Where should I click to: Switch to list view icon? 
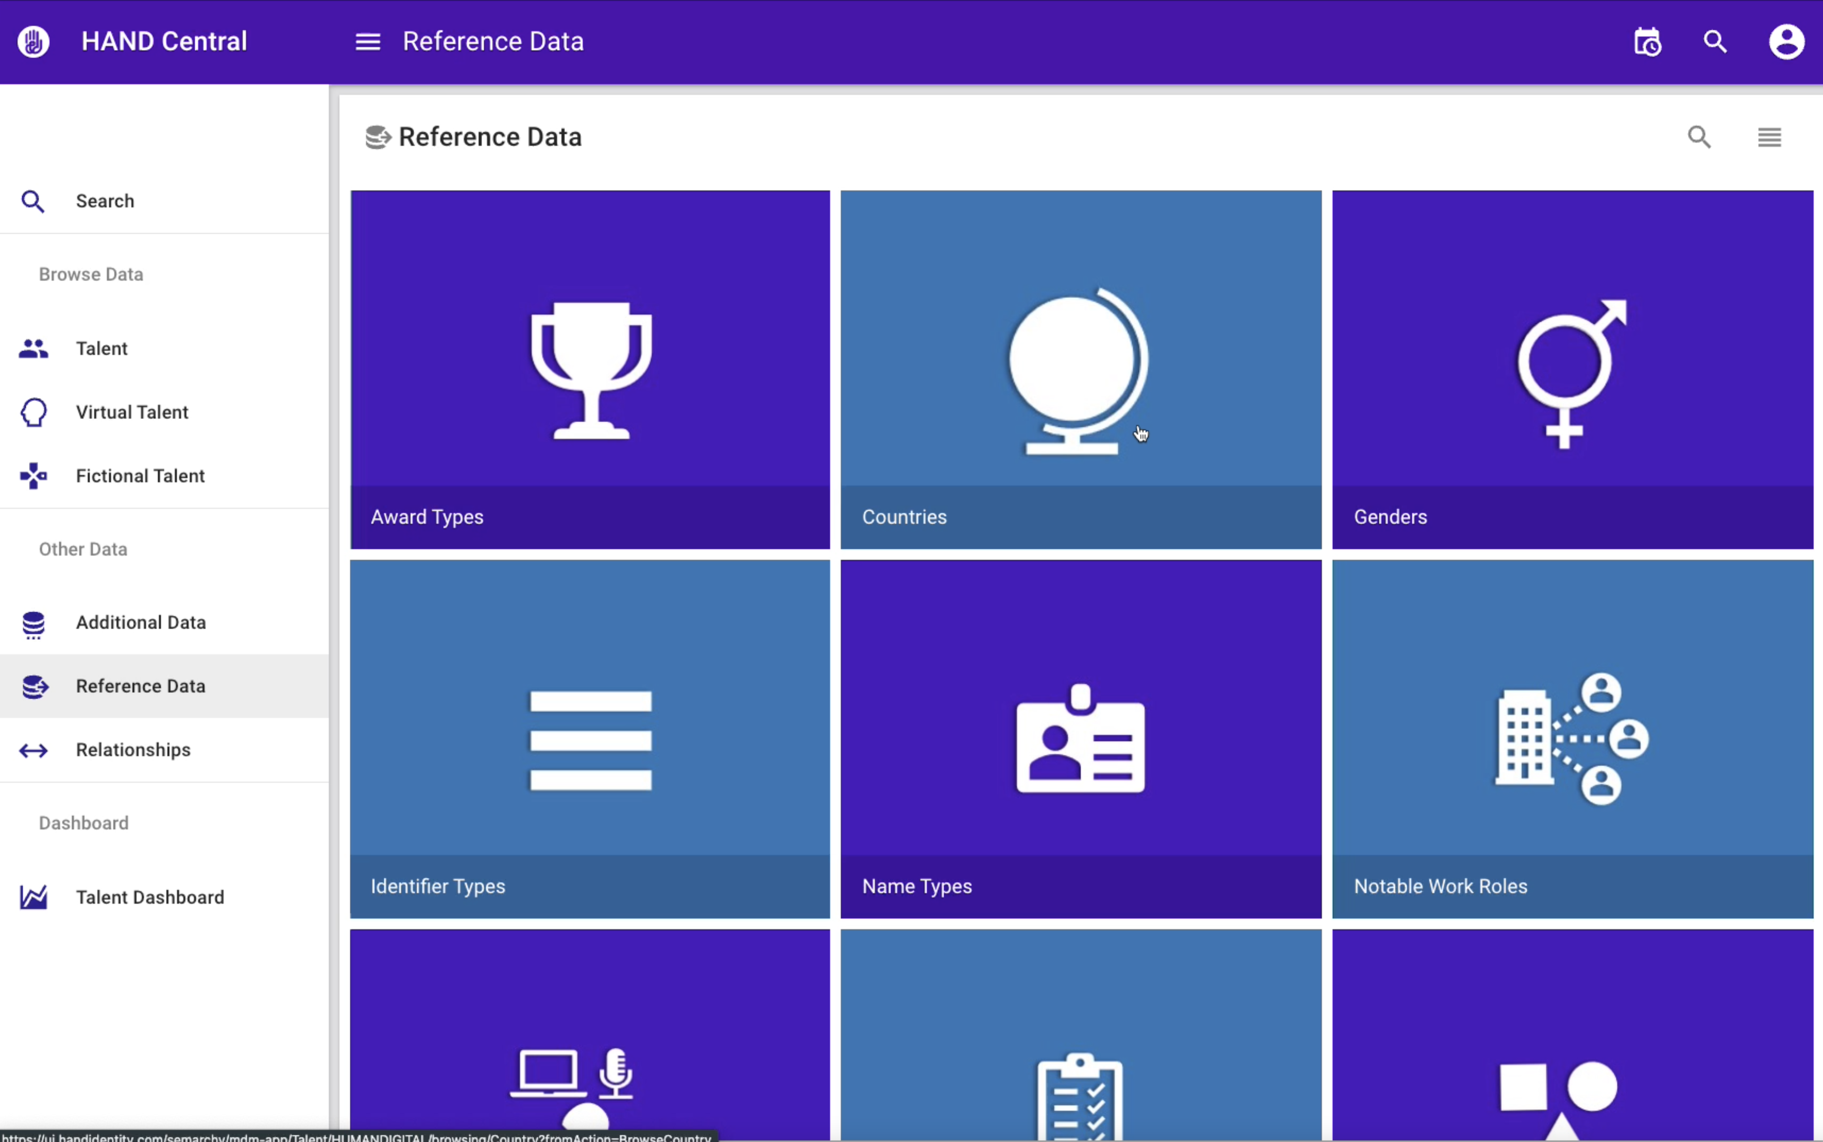tap(1769, 137)
